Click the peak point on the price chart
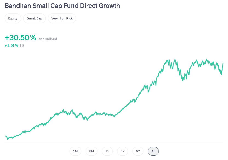Screen dimensions: 228x160 click(175, 59)
